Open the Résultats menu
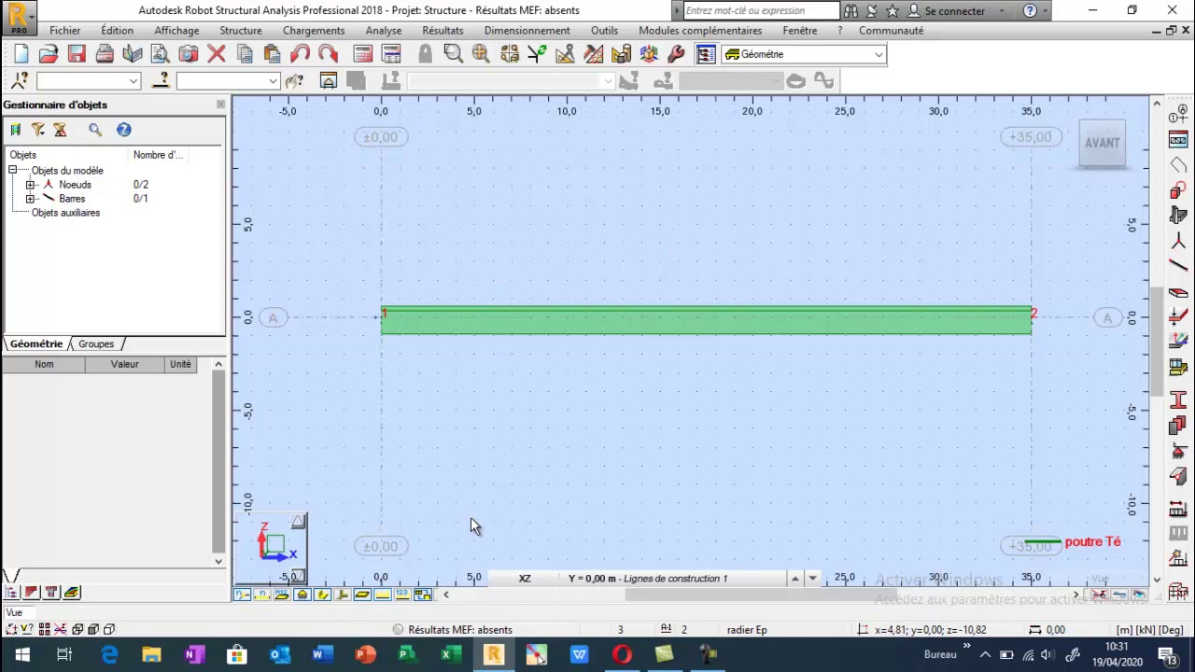The image size is (1195, 672). point(443,31)
